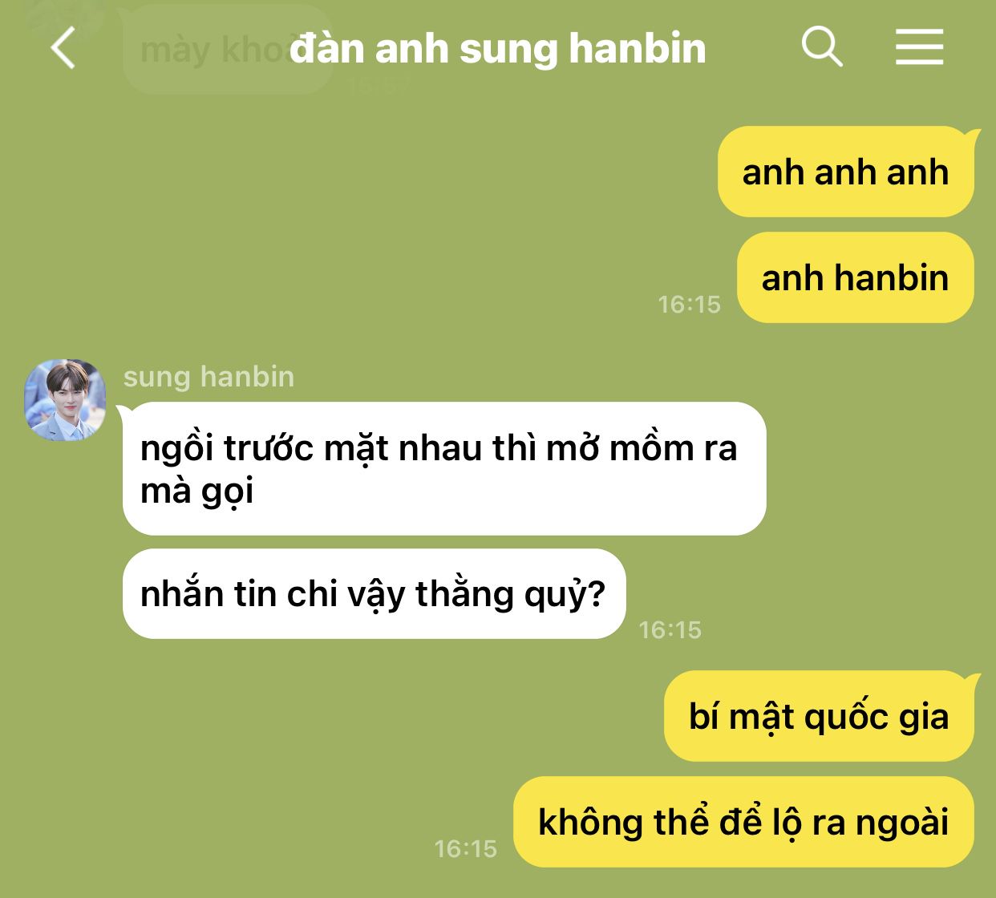Select the "anh hanbin" message bubble

(856, 277)
